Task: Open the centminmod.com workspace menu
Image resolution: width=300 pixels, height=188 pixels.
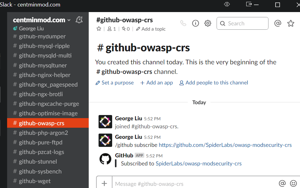Action: [x=42, y=20]
